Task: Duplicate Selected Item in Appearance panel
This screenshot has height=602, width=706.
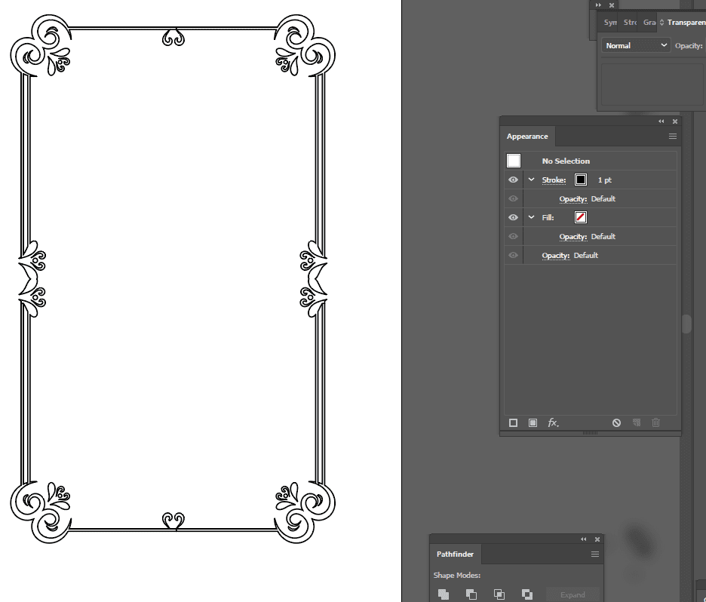Action: pyautogui.click(x=636, y=422)
